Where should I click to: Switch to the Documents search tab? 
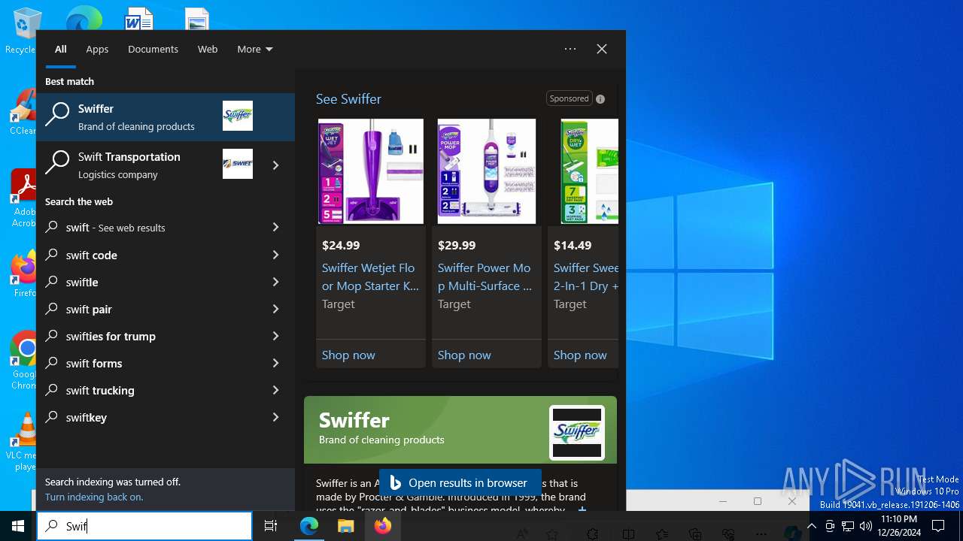(153, 49)
